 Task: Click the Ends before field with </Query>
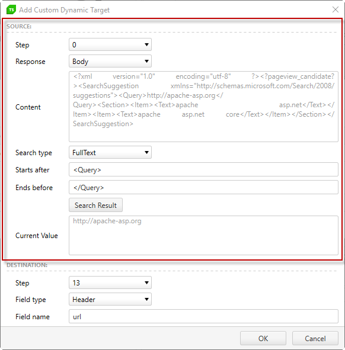pos(203,187)
